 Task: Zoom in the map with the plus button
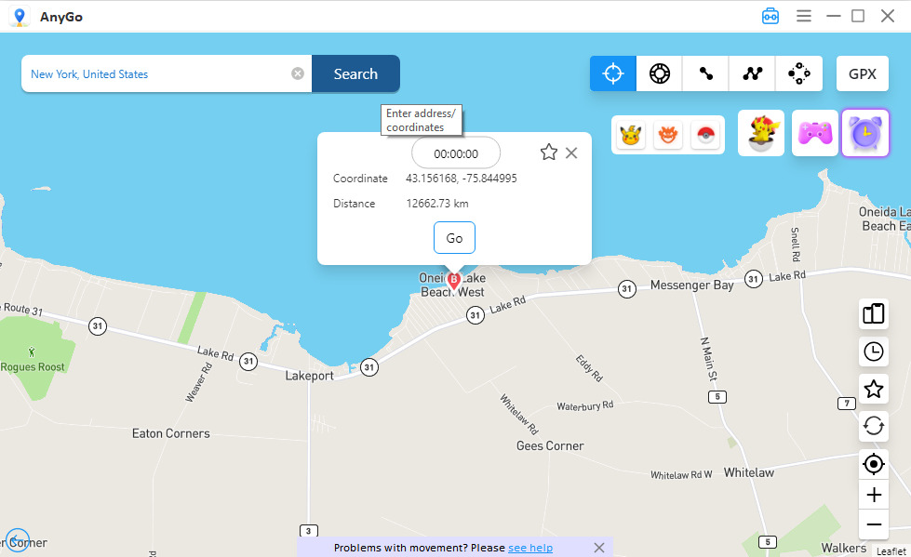[x=873, y=495]
